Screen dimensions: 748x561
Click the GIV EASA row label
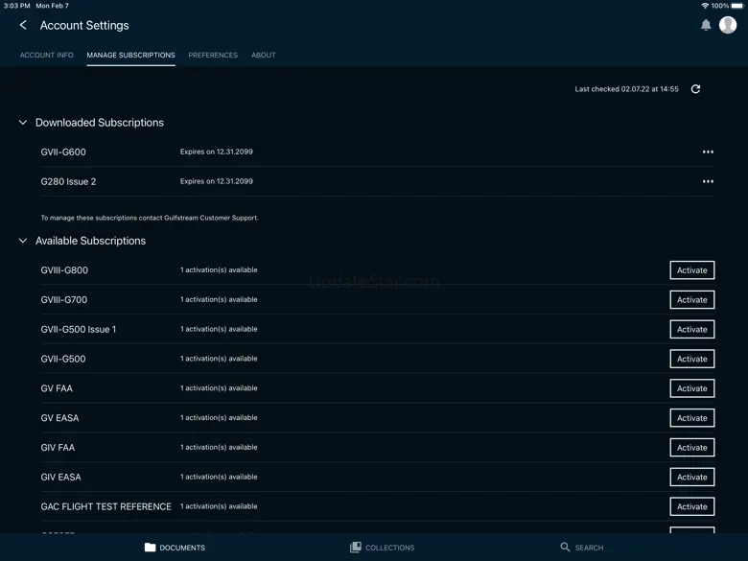(x=60, y=478)
